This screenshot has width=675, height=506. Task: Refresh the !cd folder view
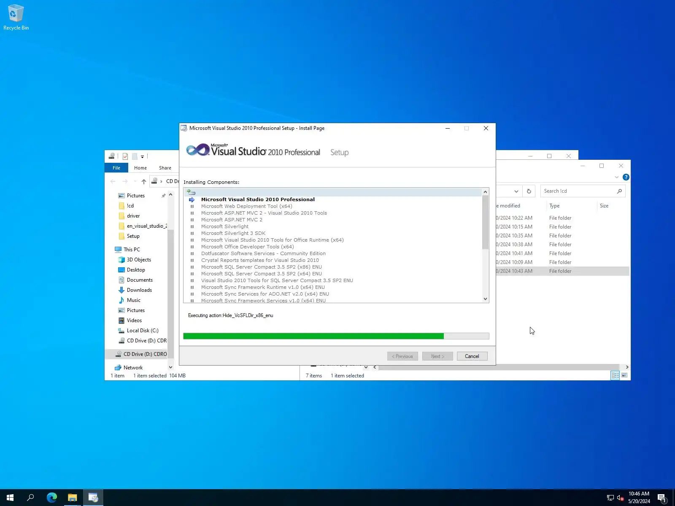click(x=529, y=191)
